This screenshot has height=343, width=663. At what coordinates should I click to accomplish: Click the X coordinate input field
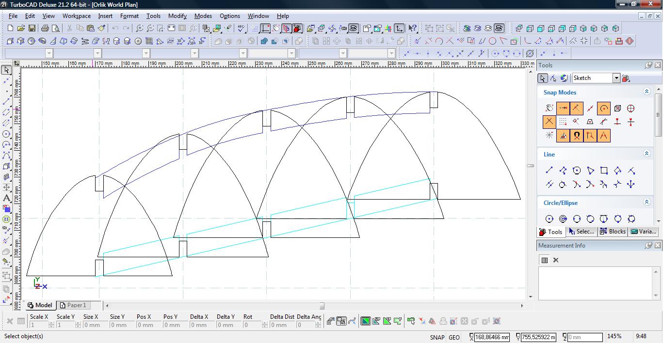coord(491,337)
